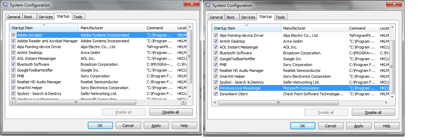The width and height of the screenshot is (424, 140).
Task: Uncheck AntiVir Desktop in right window
Action: coord(216,41)
